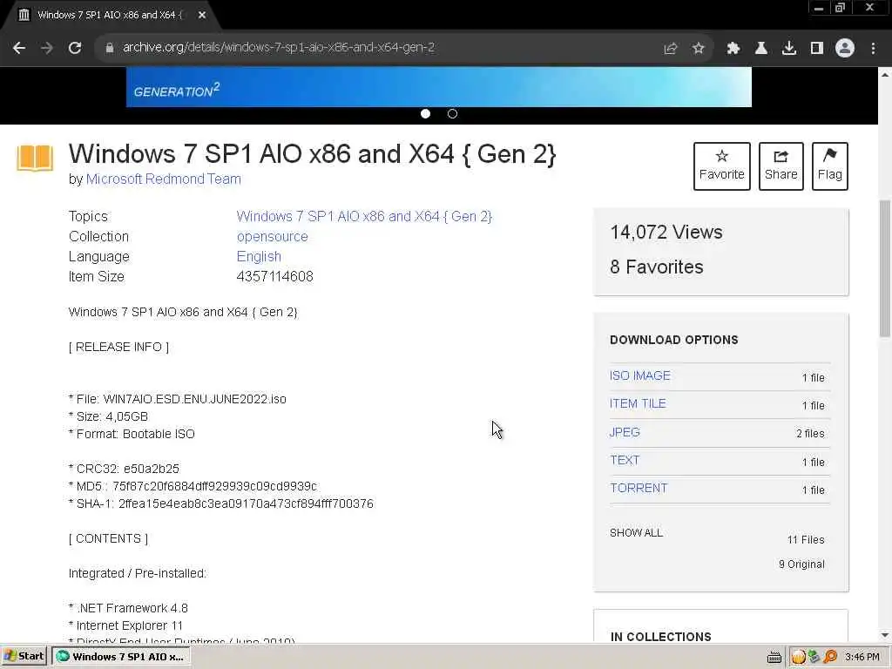
Task: Click the on-screen keyboard tray icon
Action: pyautogui.click(x=774, y=658)
